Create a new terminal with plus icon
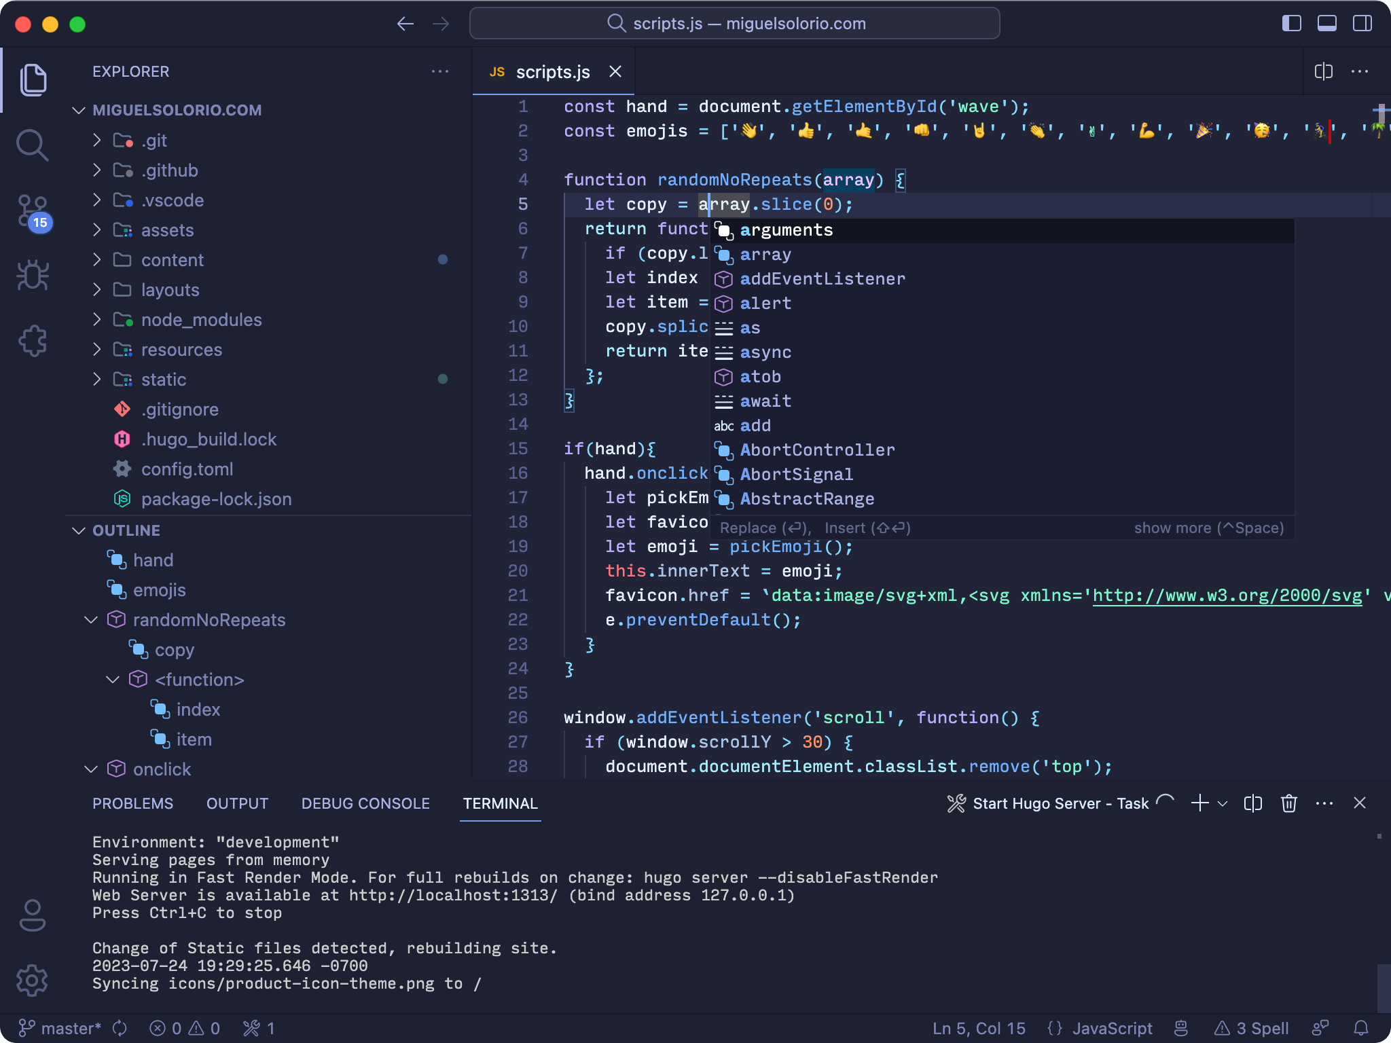The width and height of the screenshot is (1391, 1043). [1200, 803]
